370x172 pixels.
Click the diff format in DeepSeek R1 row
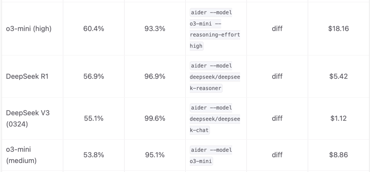click(x=277, y=77)
